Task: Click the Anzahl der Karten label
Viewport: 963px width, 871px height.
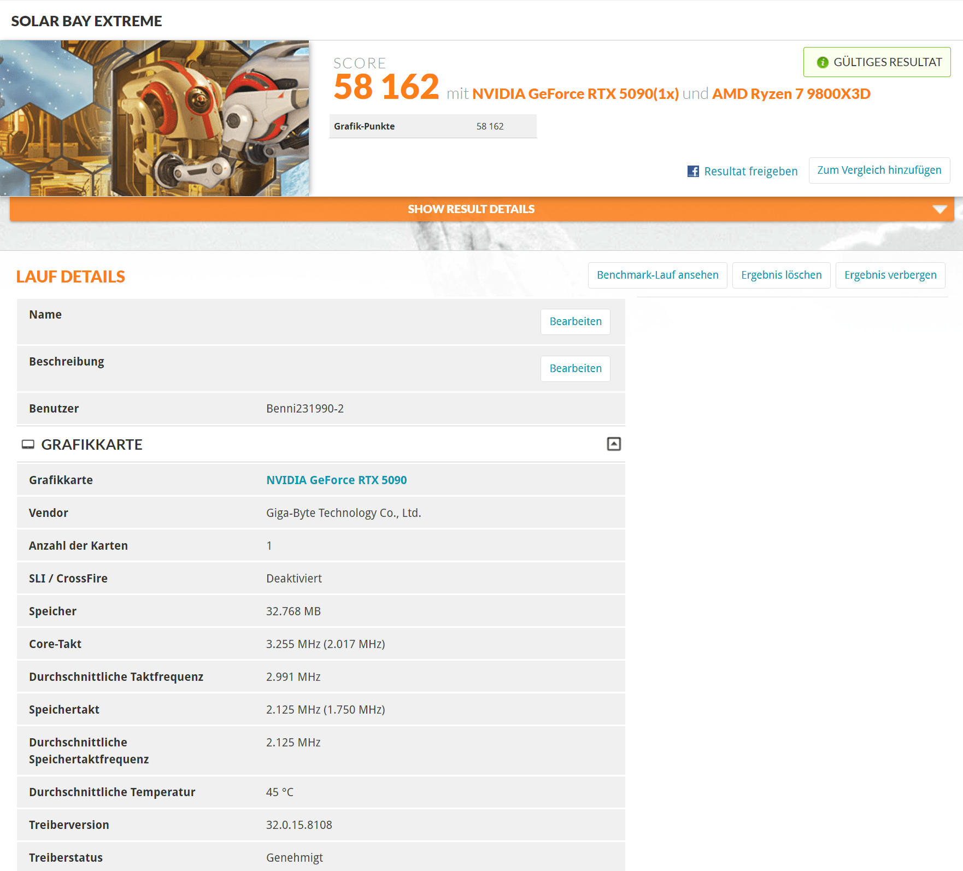Action: click(x=78, y=546)
